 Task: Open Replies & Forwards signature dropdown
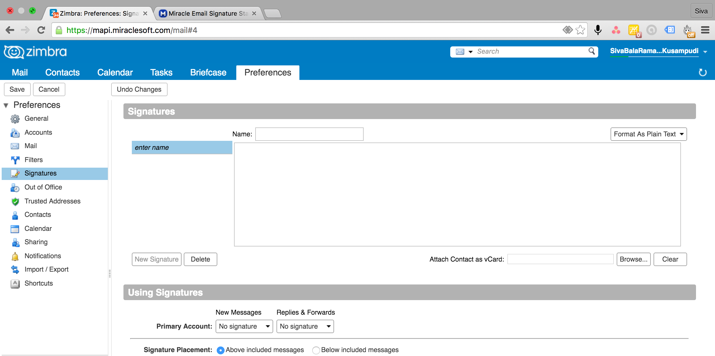coord(305,326)
